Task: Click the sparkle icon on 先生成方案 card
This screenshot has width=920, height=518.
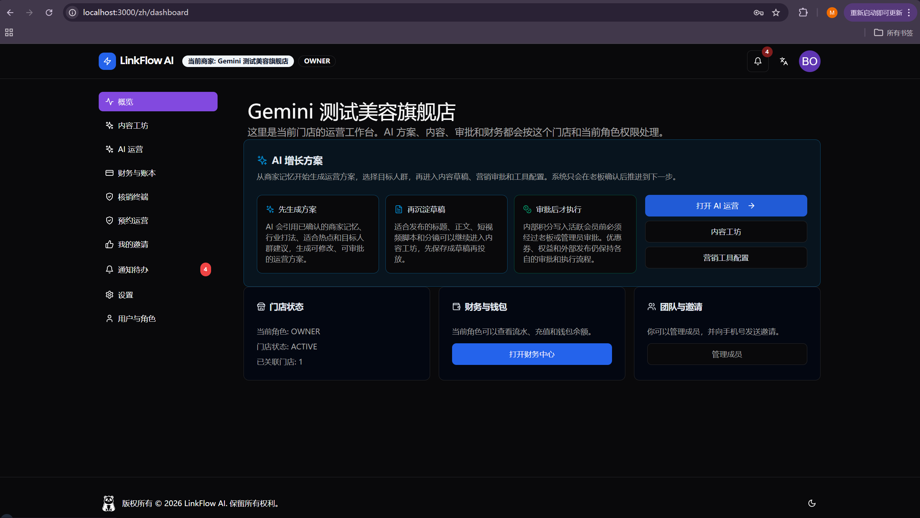Action: 270,209
